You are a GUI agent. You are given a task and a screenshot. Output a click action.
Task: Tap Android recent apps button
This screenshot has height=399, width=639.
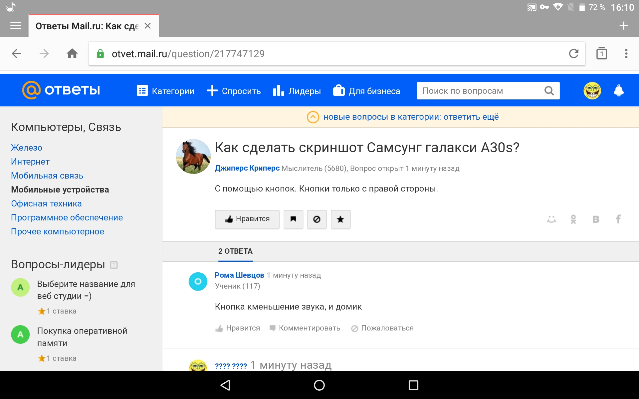(x=413, y=385)
